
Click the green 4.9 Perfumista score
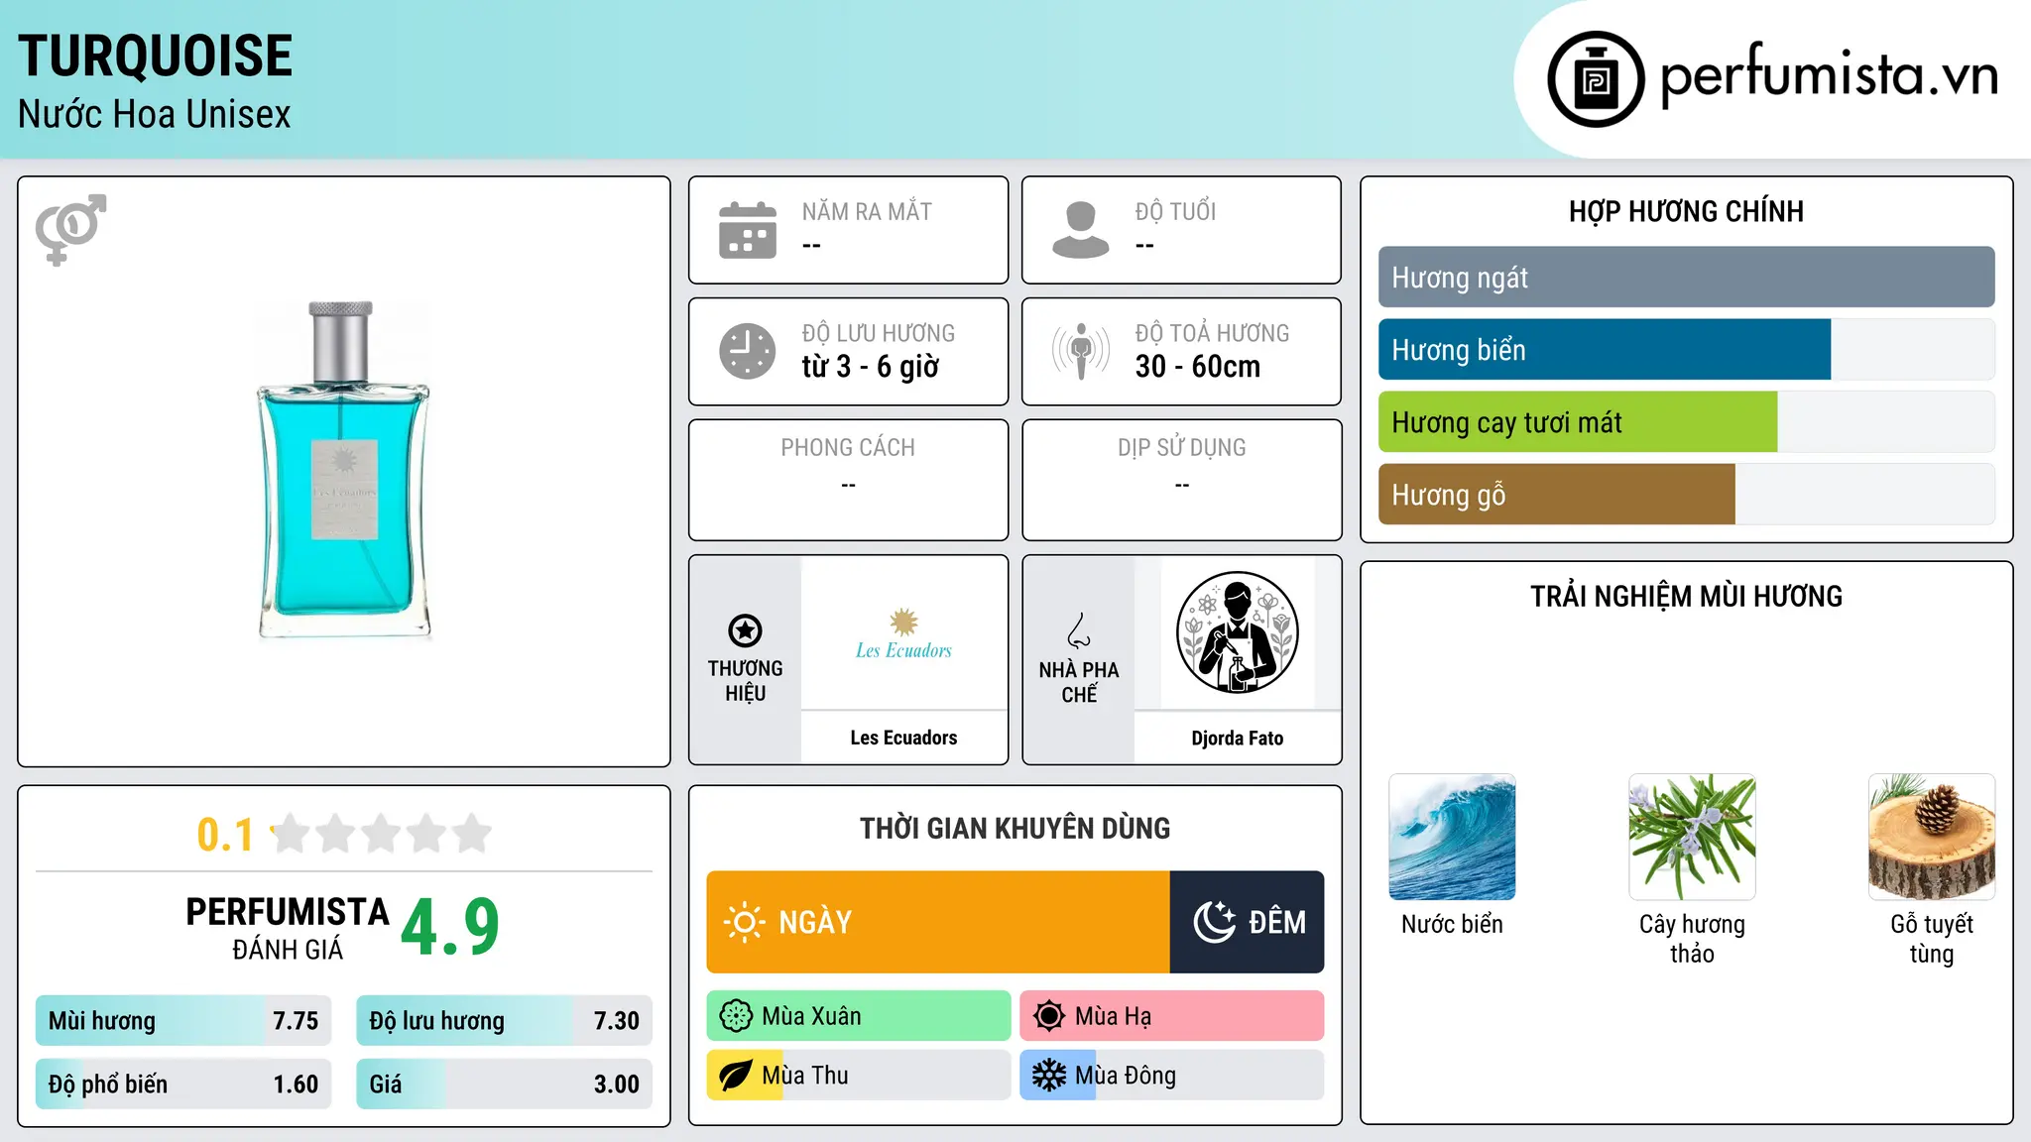pyautogui.click(x=450, y=927)
